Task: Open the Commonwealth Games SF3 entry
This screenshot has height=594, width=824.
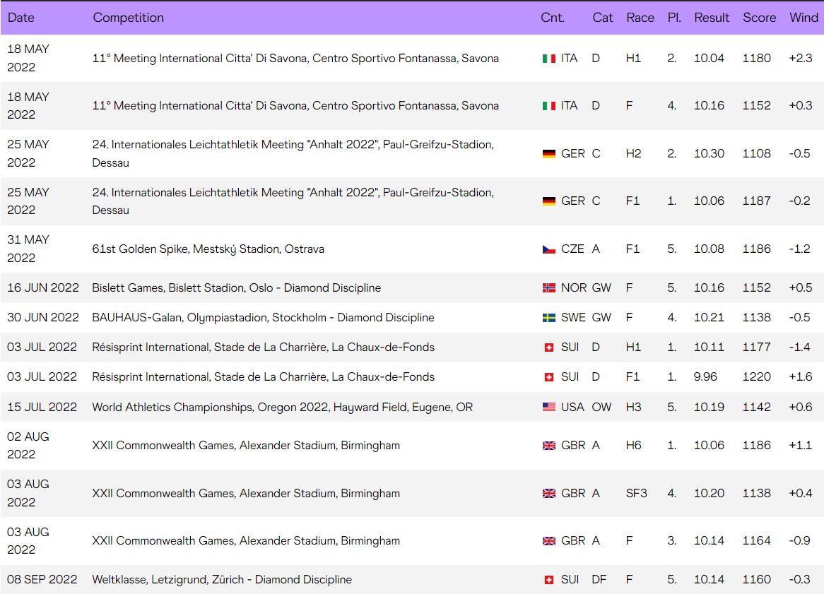Action: pyautogui.click(x=246, y=493)
